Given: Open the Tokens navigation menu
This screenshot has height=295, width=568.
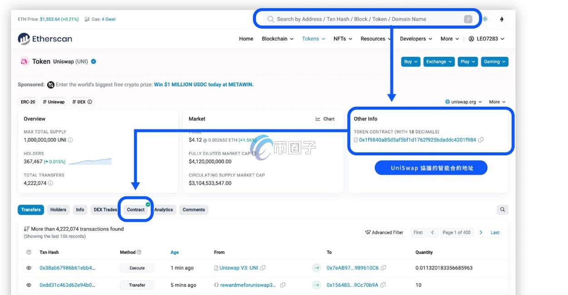Looking at the screenshot, I should [x=313, y=39].
